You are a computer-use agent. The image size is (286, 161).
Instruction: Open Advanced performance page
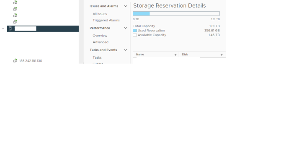click(x=100, y=42)
